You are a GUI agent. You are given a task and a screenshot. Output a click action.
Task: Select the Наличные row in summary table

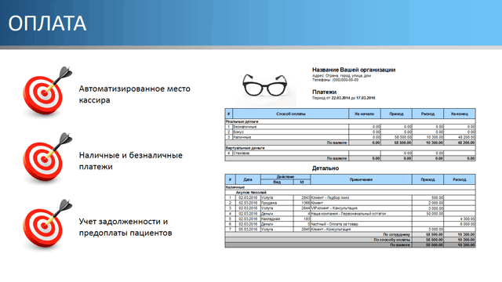[351, 137]
